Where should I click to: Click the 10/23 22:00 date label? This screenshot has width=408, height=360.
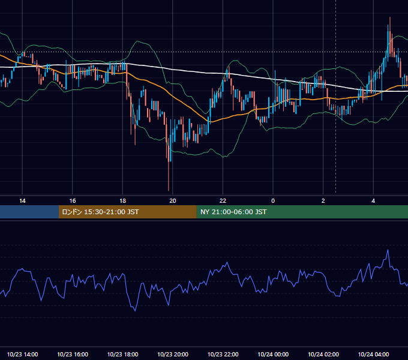point(223,354)
